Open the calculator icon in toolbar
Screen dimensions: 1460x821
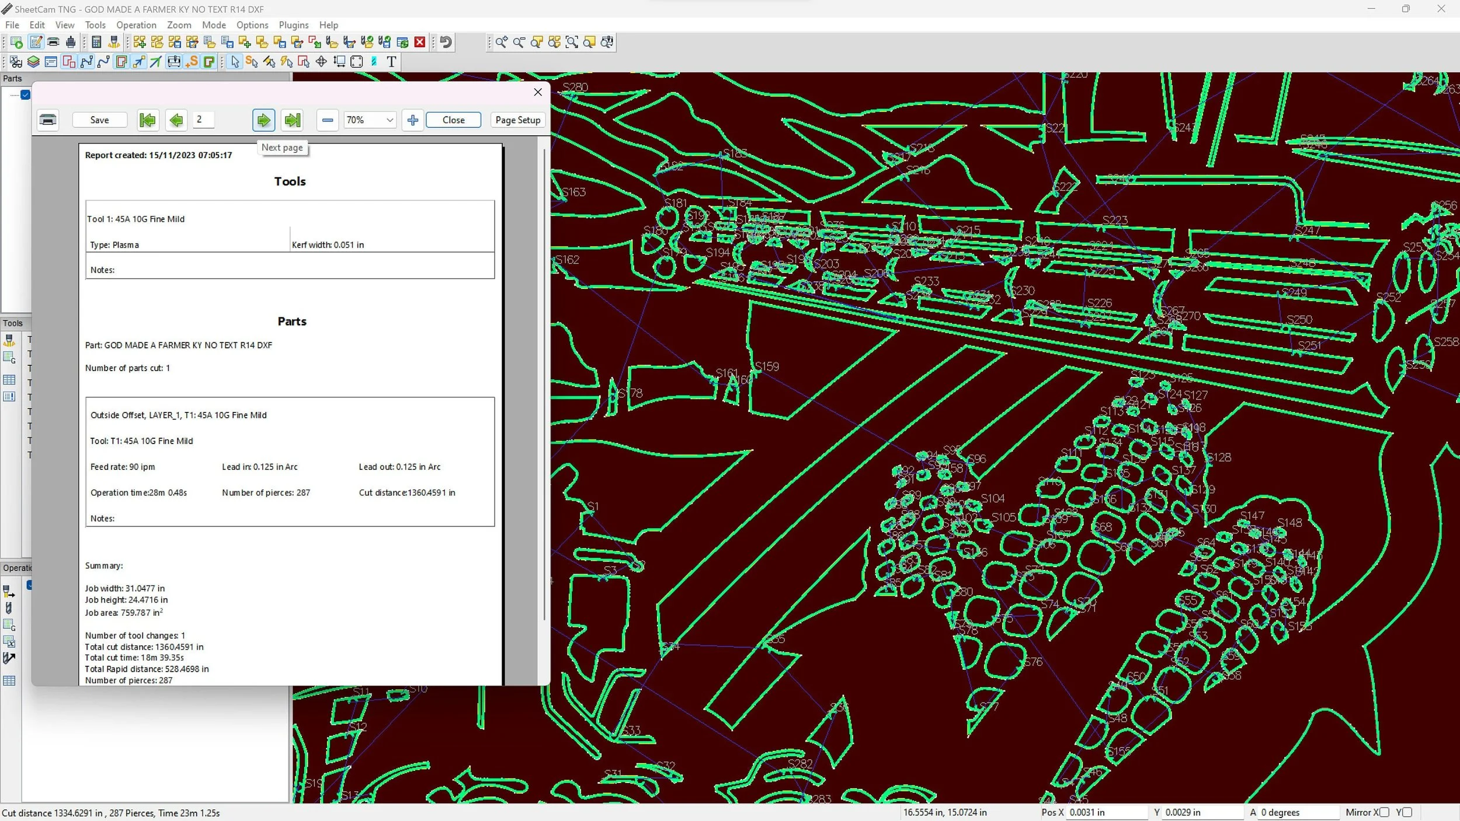point(97,42)
